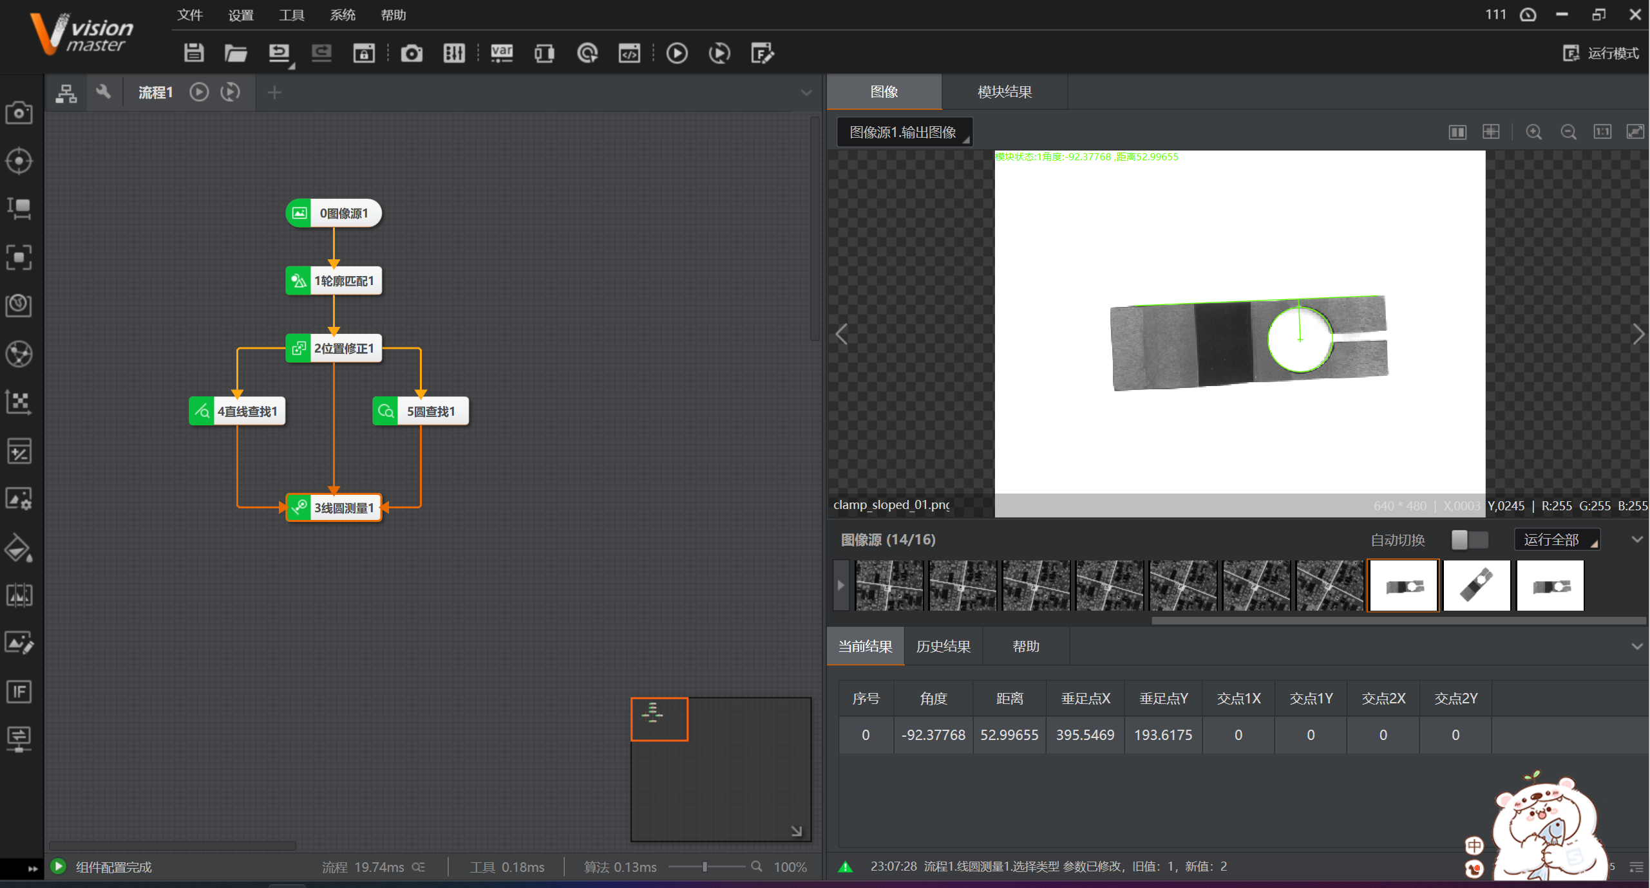
Task: Open the global variable (var) tool
Action: pos(502,53)
